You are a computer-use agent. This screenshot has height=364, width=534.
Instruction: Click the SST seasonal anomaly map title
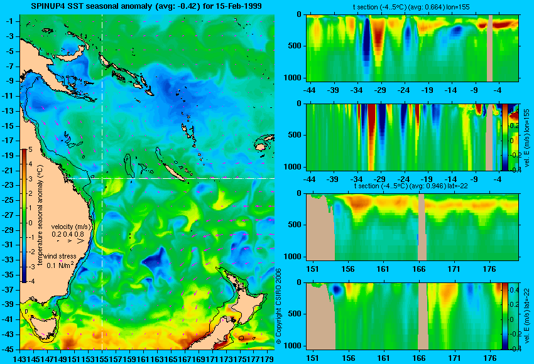tap(146, 6)
